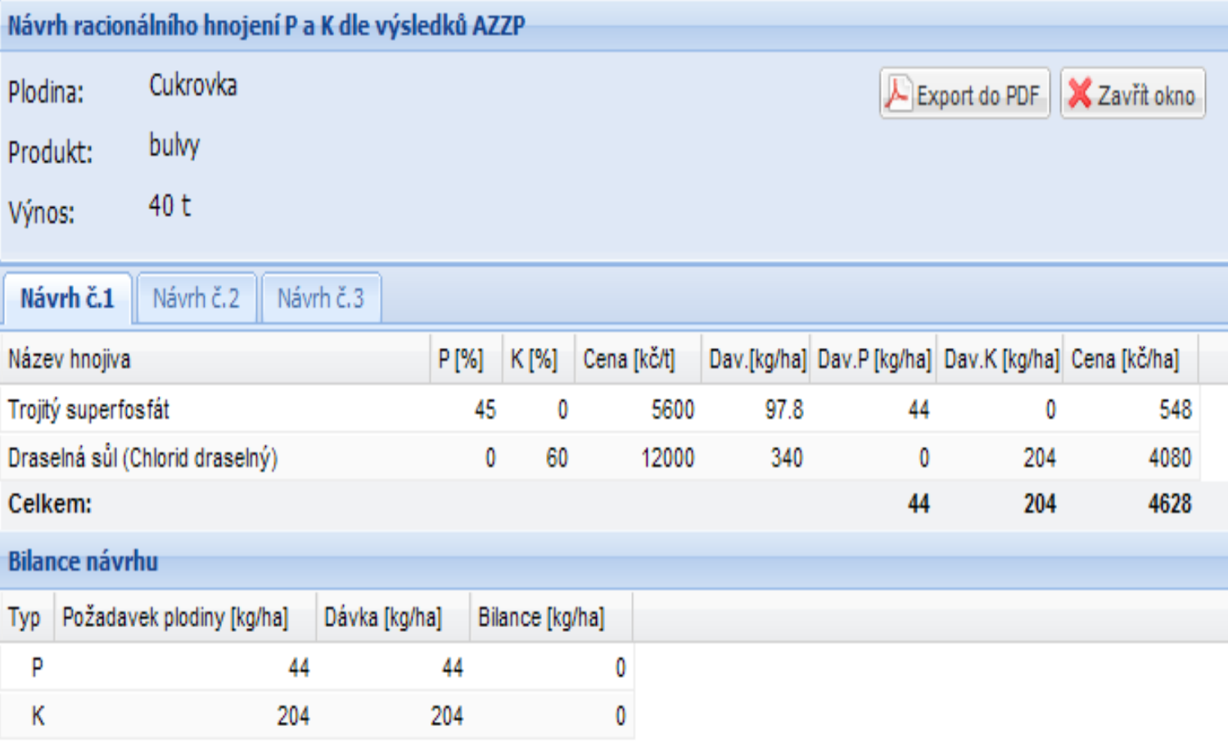The height and width of the screenshot is (744, 1228).
Task: Click the Typ column header
Action: 27,617
